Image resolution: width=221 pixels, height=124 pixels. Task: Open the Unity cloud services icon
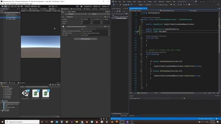tap(81, 6)
